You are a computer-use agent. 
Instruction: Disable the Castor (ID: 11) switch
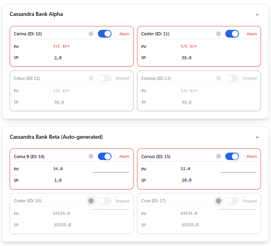(232, 34)
